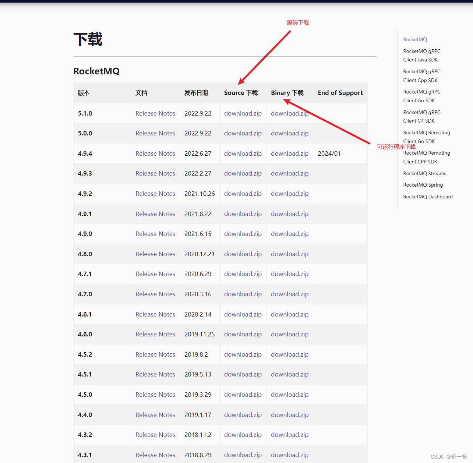Click the End of Support column header
The image size is (473, 463).
[x=340, y=93]
